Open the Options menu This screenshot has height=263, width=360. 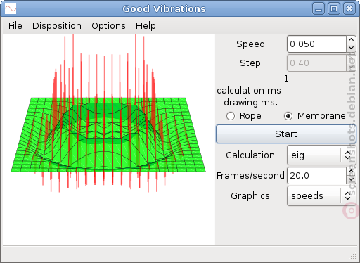[108, 26]
